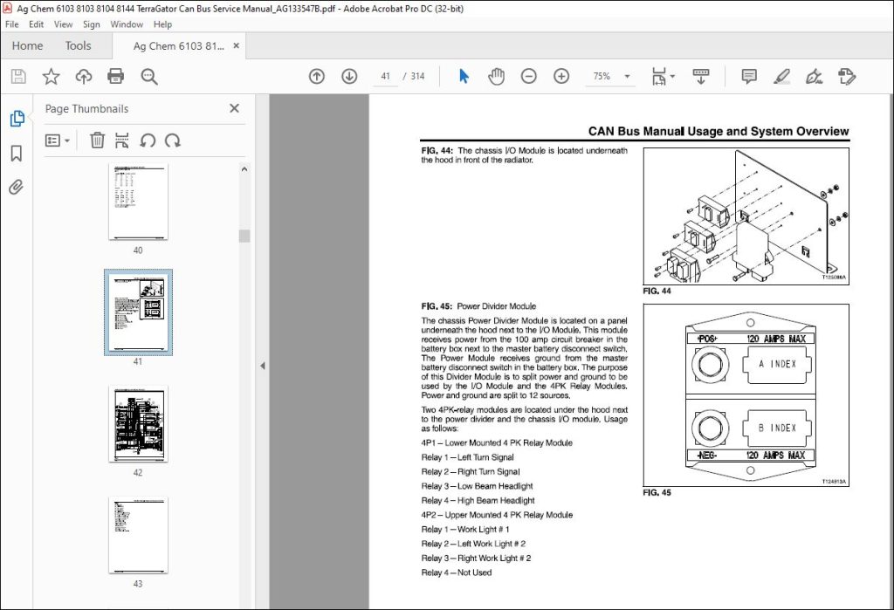Click the Print file icon
The width and height of the screenshot is (894, 610).
click(x=115, y=77)
